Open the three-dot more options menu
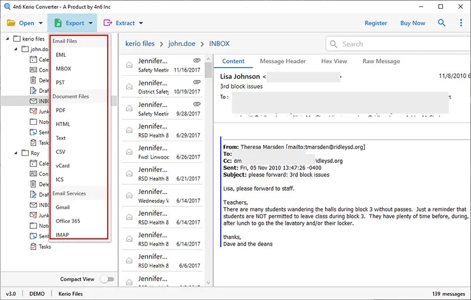The width and height of the screenshot is (471, 300). (461, 23)
